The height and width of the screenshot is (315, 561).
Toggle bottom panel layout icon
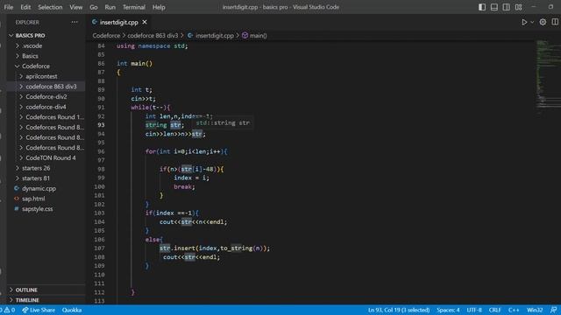tap(494, 7)
